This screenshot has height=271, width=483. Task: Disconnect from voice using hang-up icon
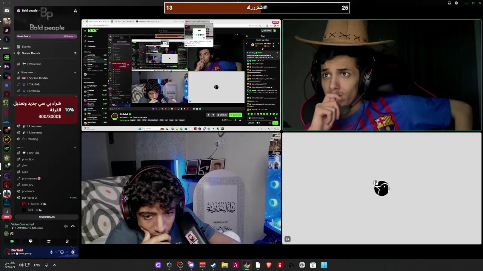73,226
